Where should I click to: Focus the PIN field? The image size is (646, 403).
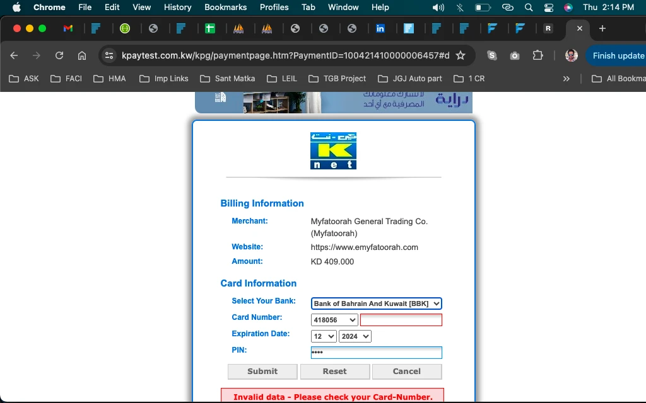click(376, 353)
